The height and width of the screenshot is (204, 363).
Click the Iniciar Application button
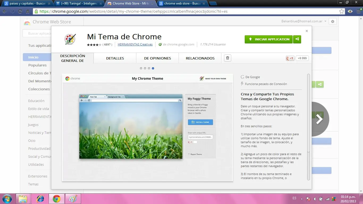pyautogui.click(x=268, y=39)
